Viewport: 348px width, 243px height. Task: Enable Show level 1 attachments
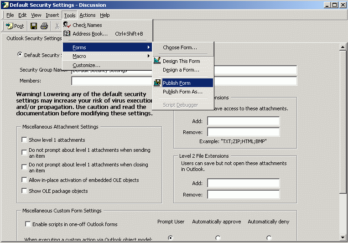point(24,140)
